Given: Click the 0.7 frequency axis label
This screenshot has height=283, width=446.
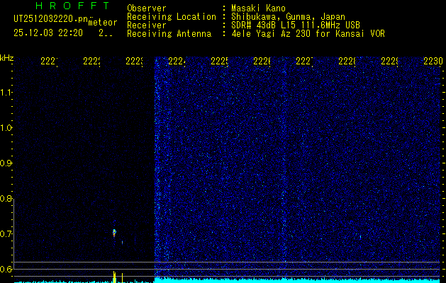Looking at the screenshot, I should coord(6,234).
